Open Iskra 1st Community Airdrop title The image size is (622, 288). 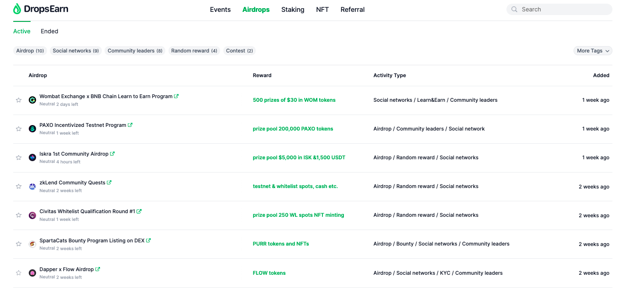click(74, 154)
